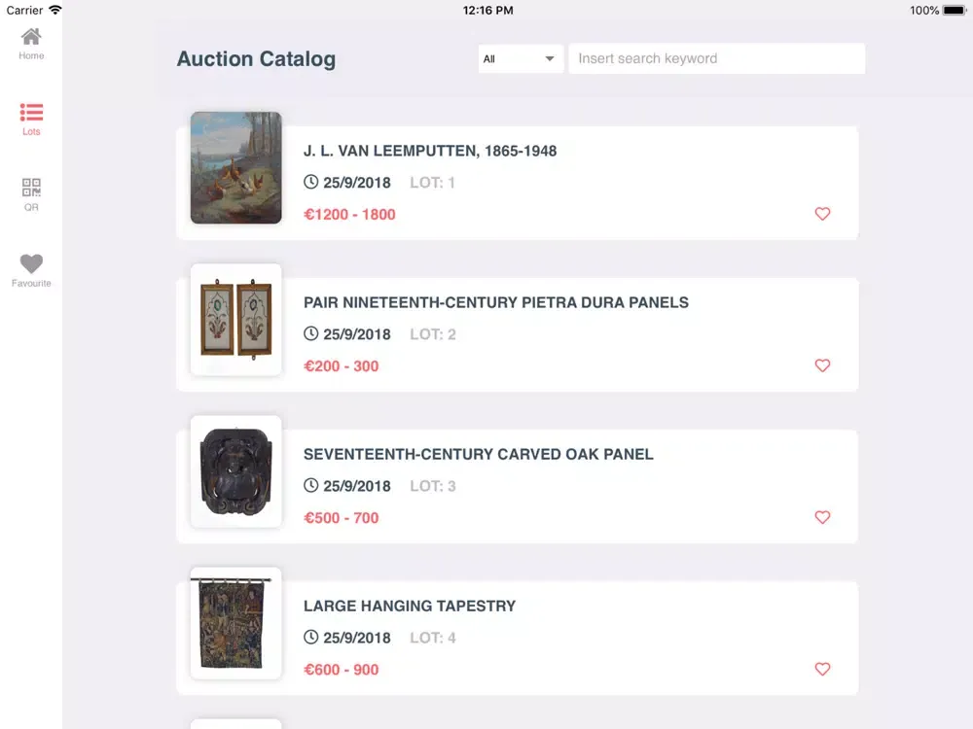The width and height of the screenshot is (973, 729).
Task: Click the clock icon on Lot 1
Action: click(311, 182)
